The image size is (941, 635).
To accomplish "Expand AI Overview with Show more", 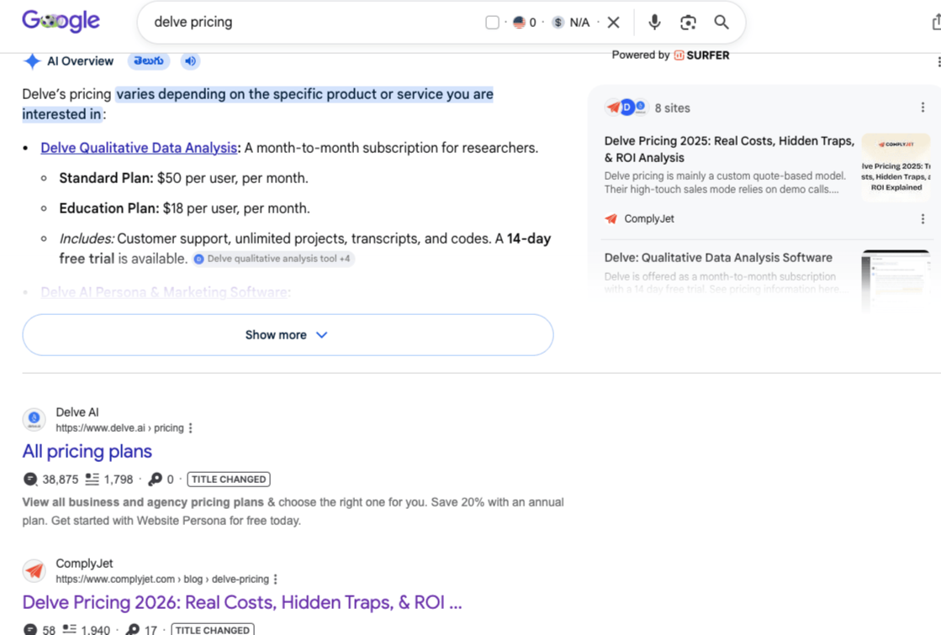I will click(288, 334).
